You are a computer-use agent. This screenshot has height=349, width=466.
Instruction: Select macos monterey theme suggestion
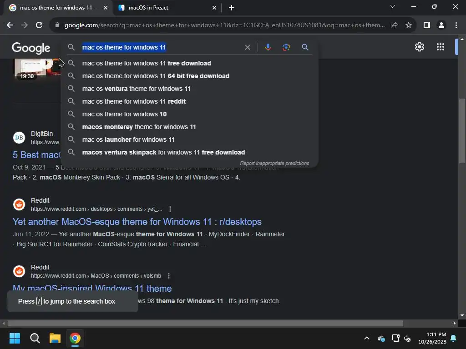pyautogui.click(x=189, y=127)
